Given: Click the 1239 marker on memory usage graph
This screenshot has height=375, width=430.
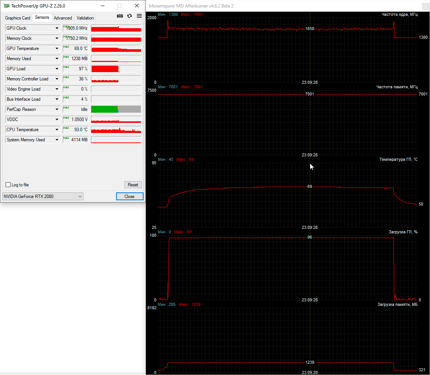Looking at the screenshot, I should coord(310,362).
